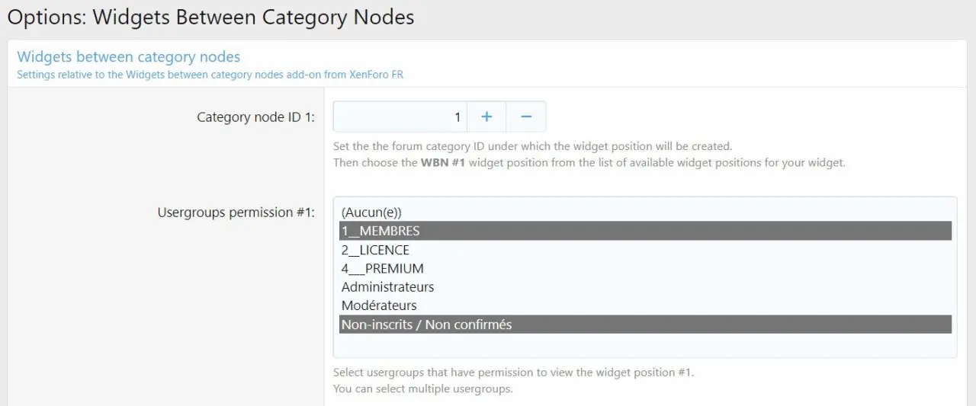Click the Category node ID 1 label
Screen dimensions: 976x406
(x=255, y=117)
